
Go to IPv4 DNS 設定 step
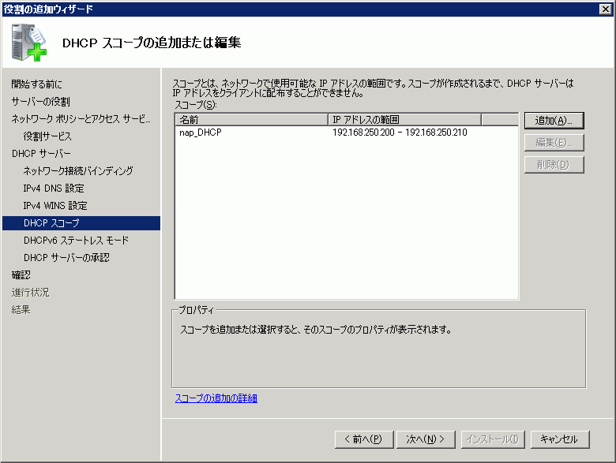pos(54,189)
